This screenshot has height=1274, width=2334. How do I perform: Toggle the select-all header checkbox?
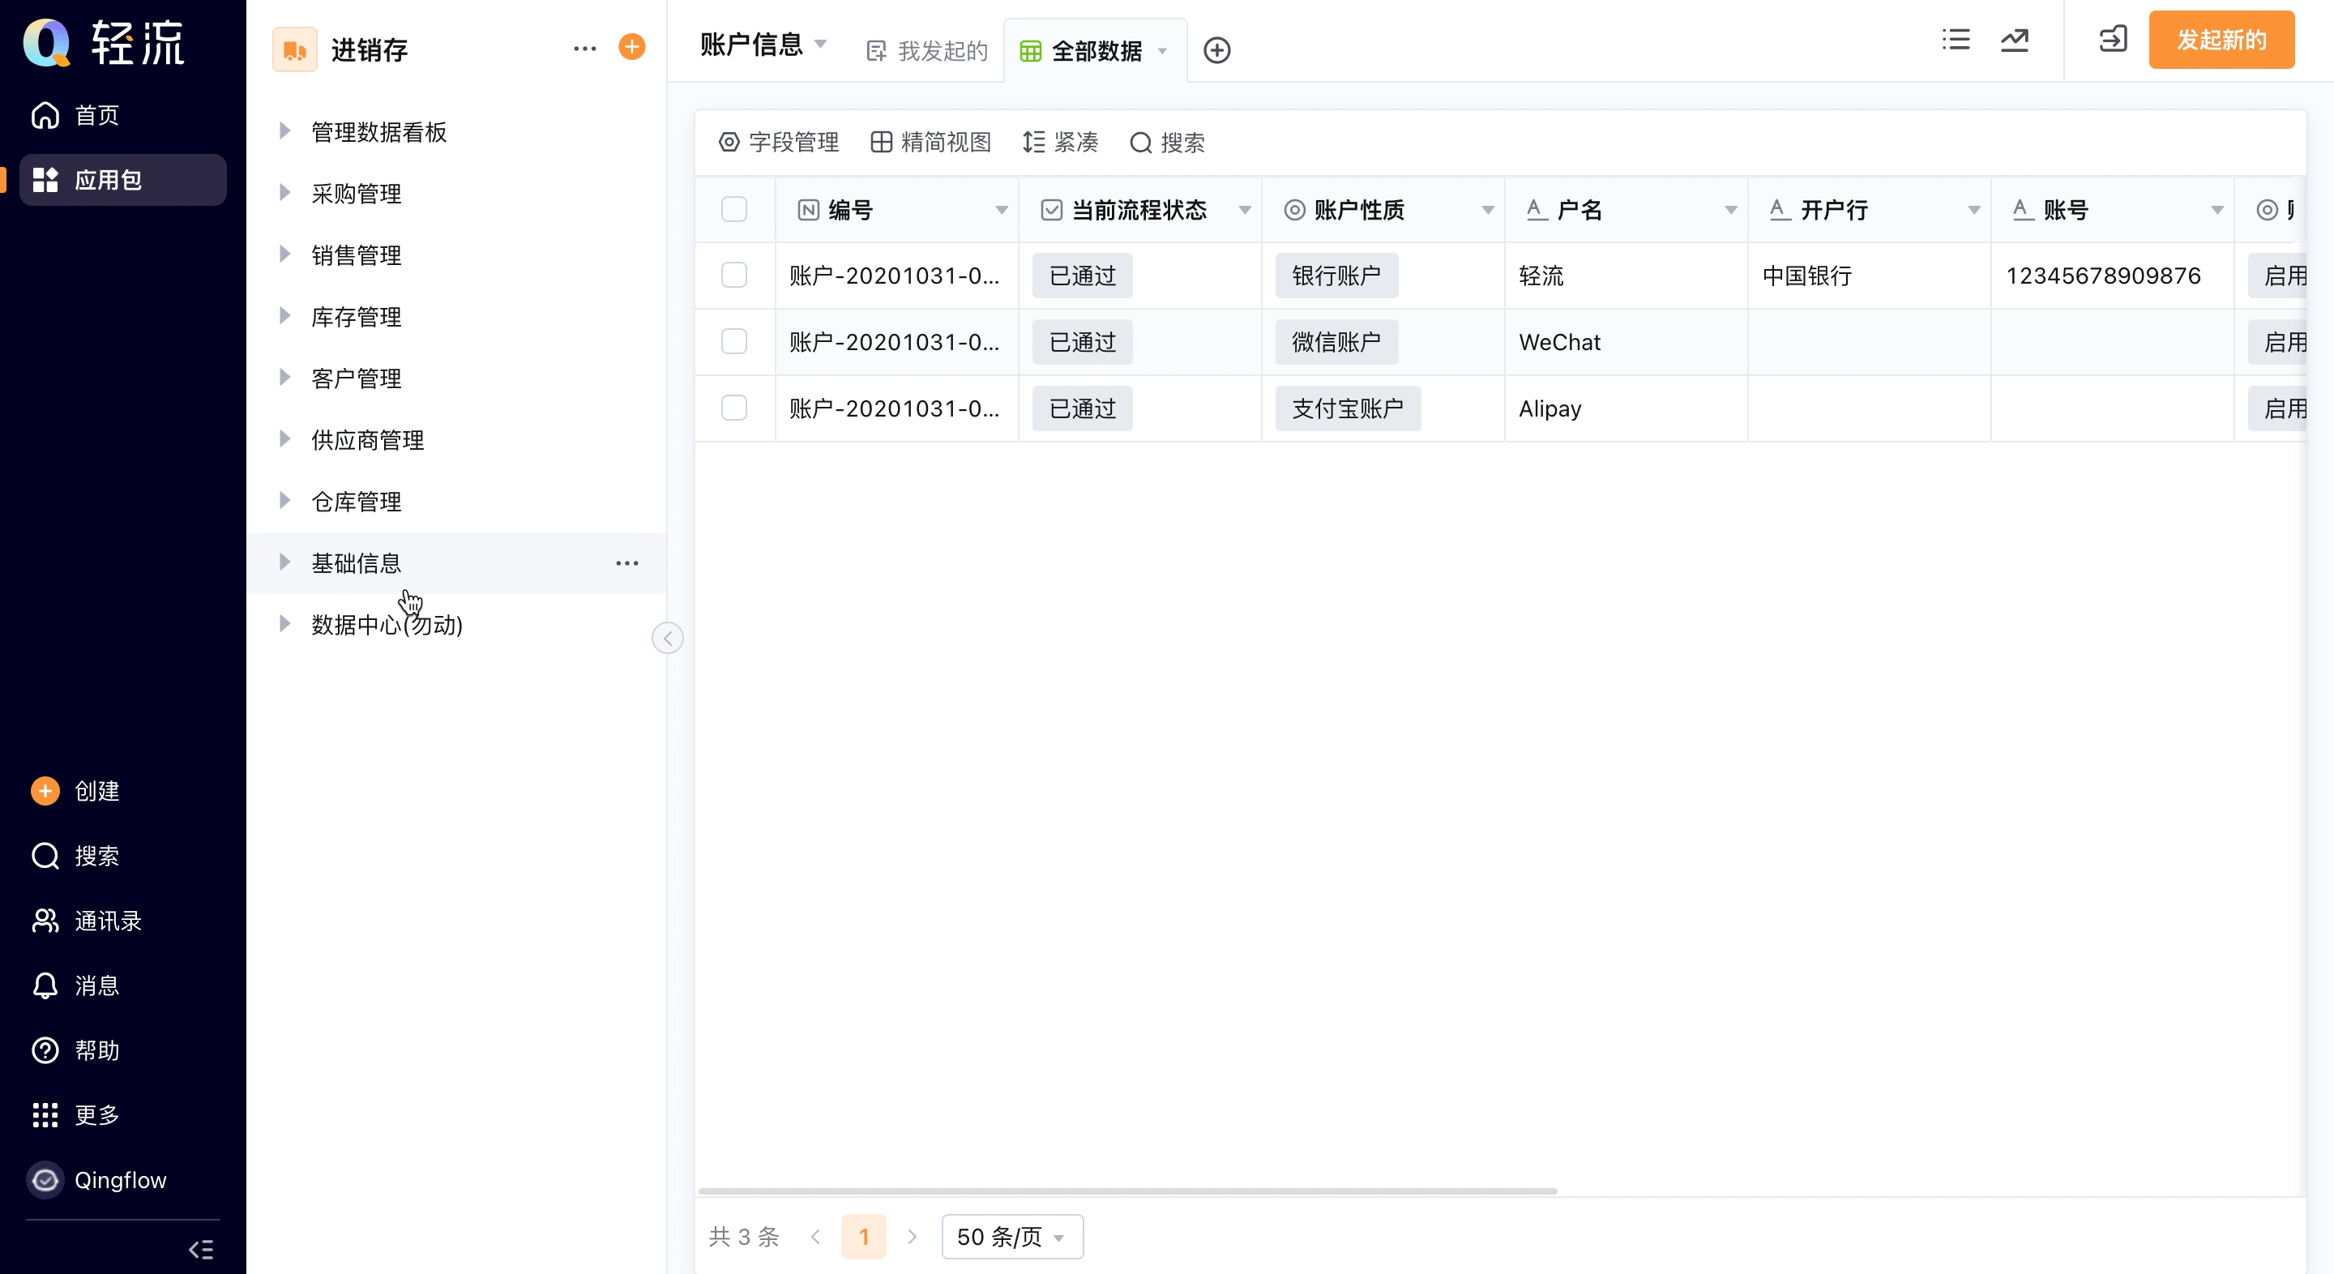tap(734, 209)
